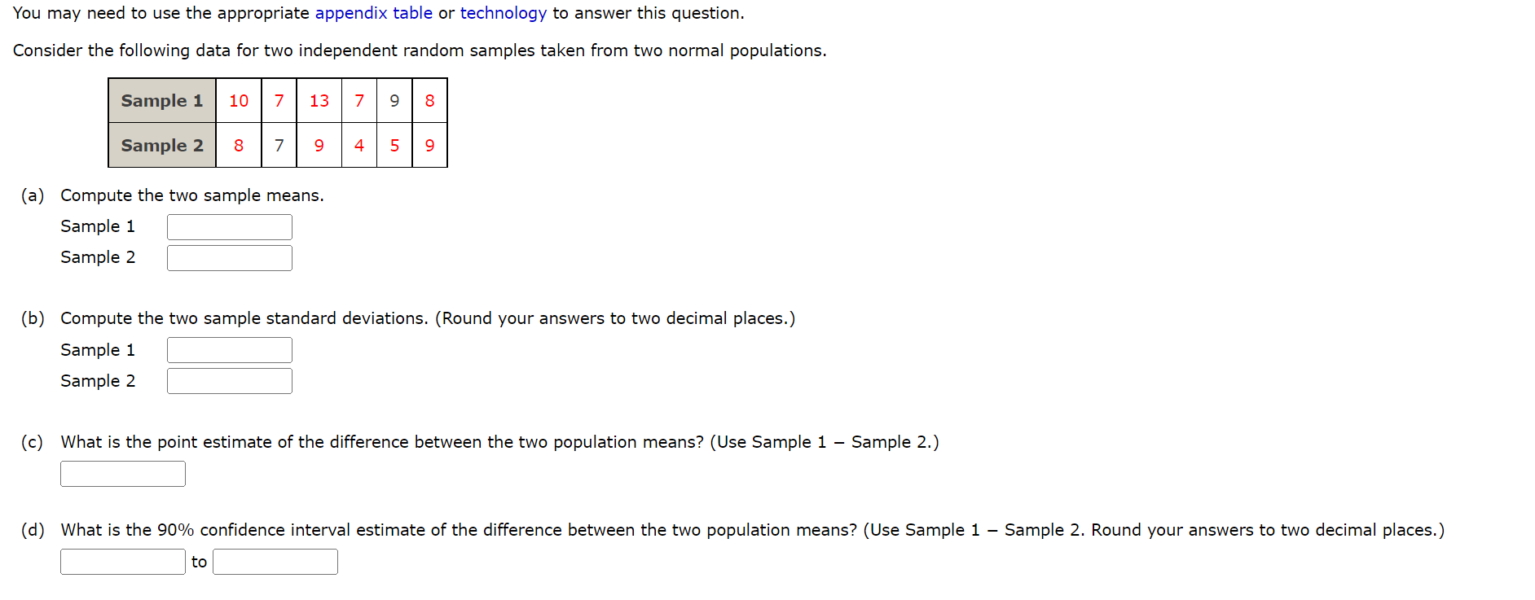Viewport: 1535px width, 600px height.
Task: Click the value 13 in Sample 1 row
Action: tap(319, 101)
